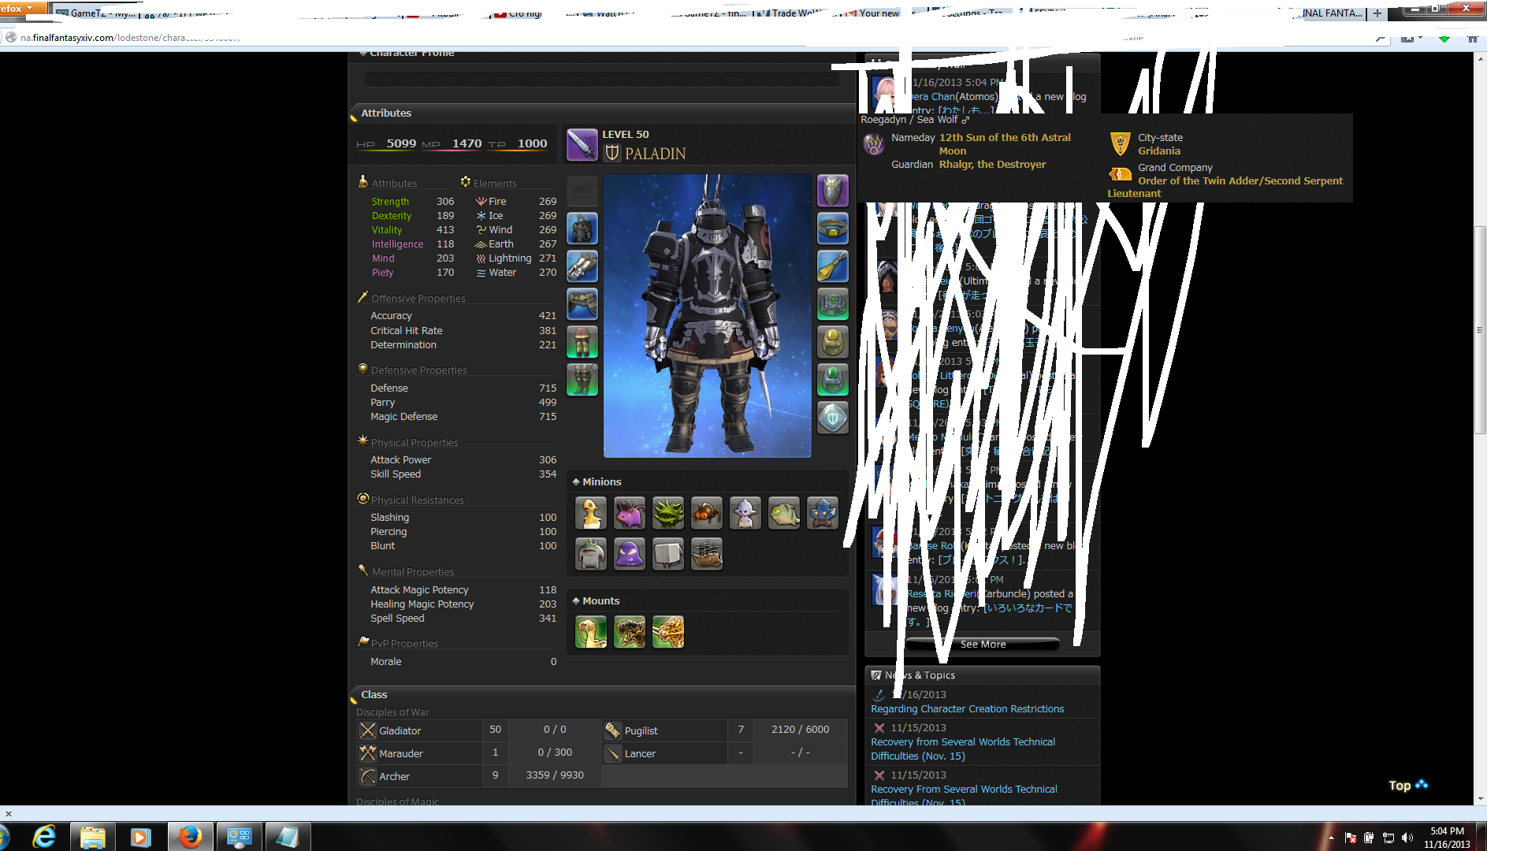Select the green spiky plant minion
Viewport: 1513px width, 851px height.
(668, 514)
